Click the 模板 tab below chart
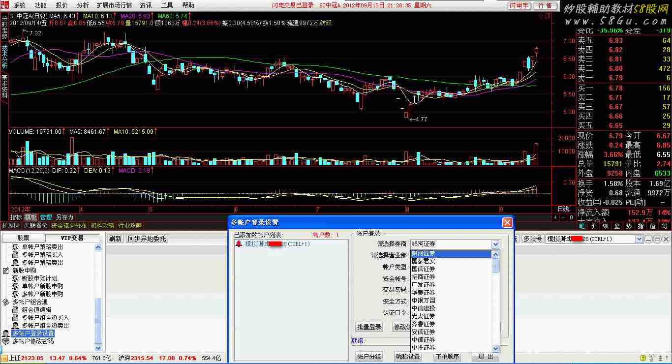 31,217
